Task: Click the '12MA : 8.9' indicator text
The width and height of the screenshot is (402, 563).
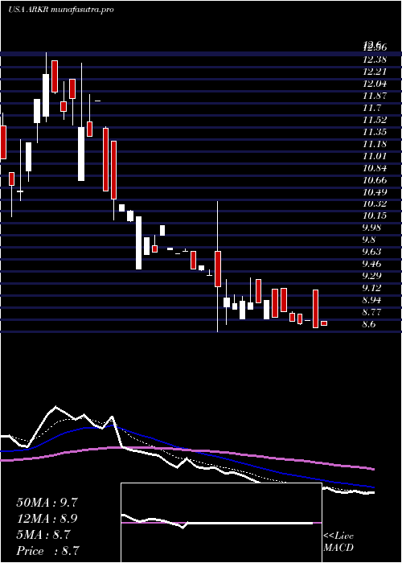Action: coord(47,519)
